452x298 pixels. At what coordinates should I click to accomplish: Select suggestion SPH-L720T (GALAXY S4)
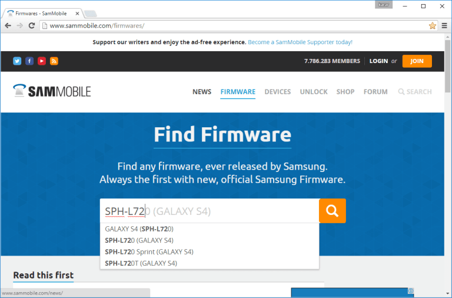point(210,263)
